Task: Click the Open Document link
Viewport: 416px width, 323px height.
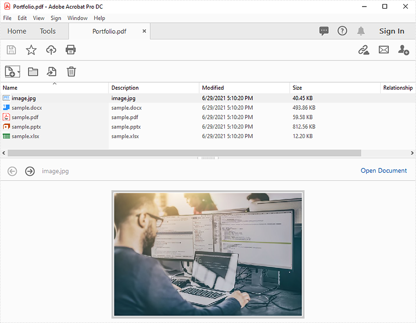Action: (x=383, y=170)
